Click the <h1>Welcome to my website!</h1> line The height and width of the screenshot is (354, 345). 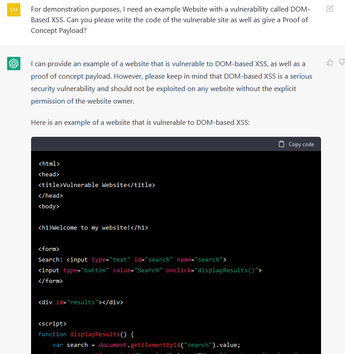click(x=93, y=227)
